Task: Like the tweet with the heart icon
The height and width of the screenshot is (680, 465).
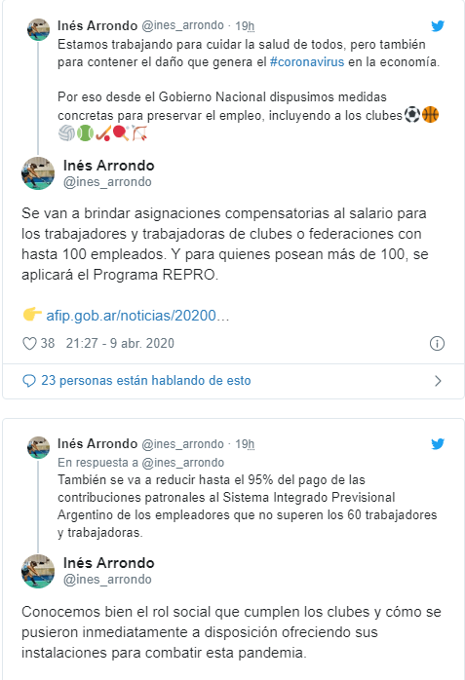Action: coord(29,344)
